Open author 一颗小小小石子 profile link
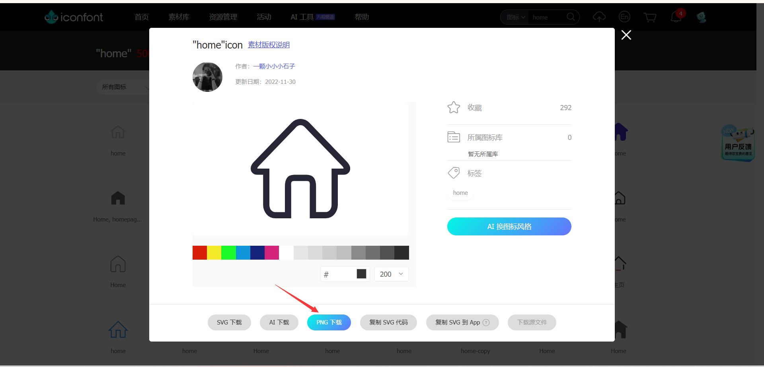Image resolution: width=764 pixels, height=367 pixels. (274, 66)
